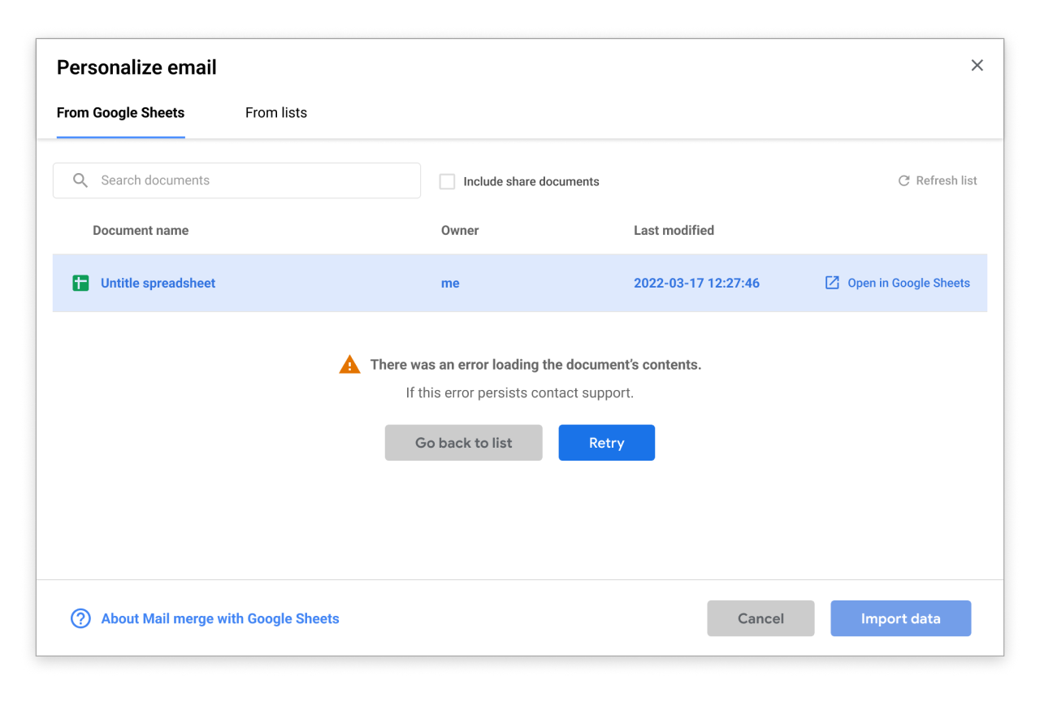
Task: Click the orange warning triangle icon
Action: [x=349, y=365]
